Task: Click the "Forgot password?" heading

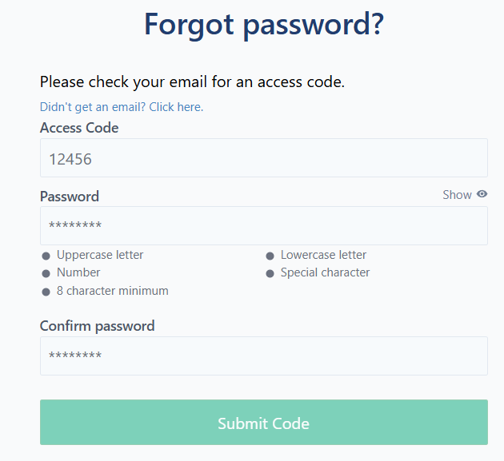Action: (264, 25)
